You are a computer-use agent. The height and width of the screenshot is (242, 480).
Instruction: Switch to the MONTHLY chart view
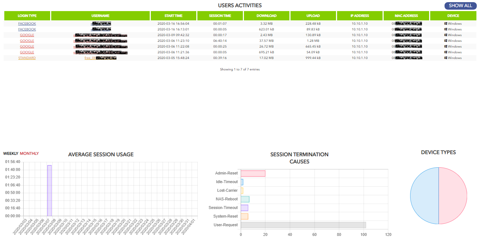29,153
